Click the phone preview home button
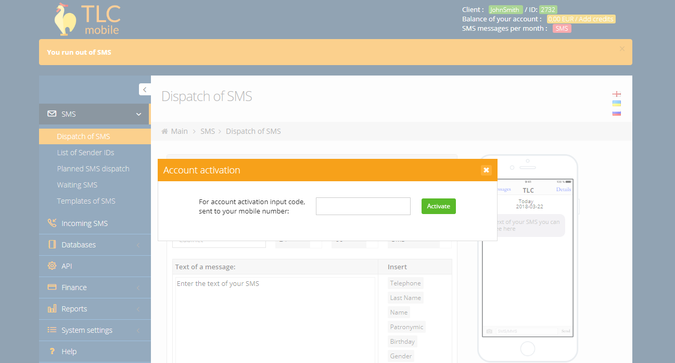The height and width of the screenshot is (363, 675). point(528,348)
